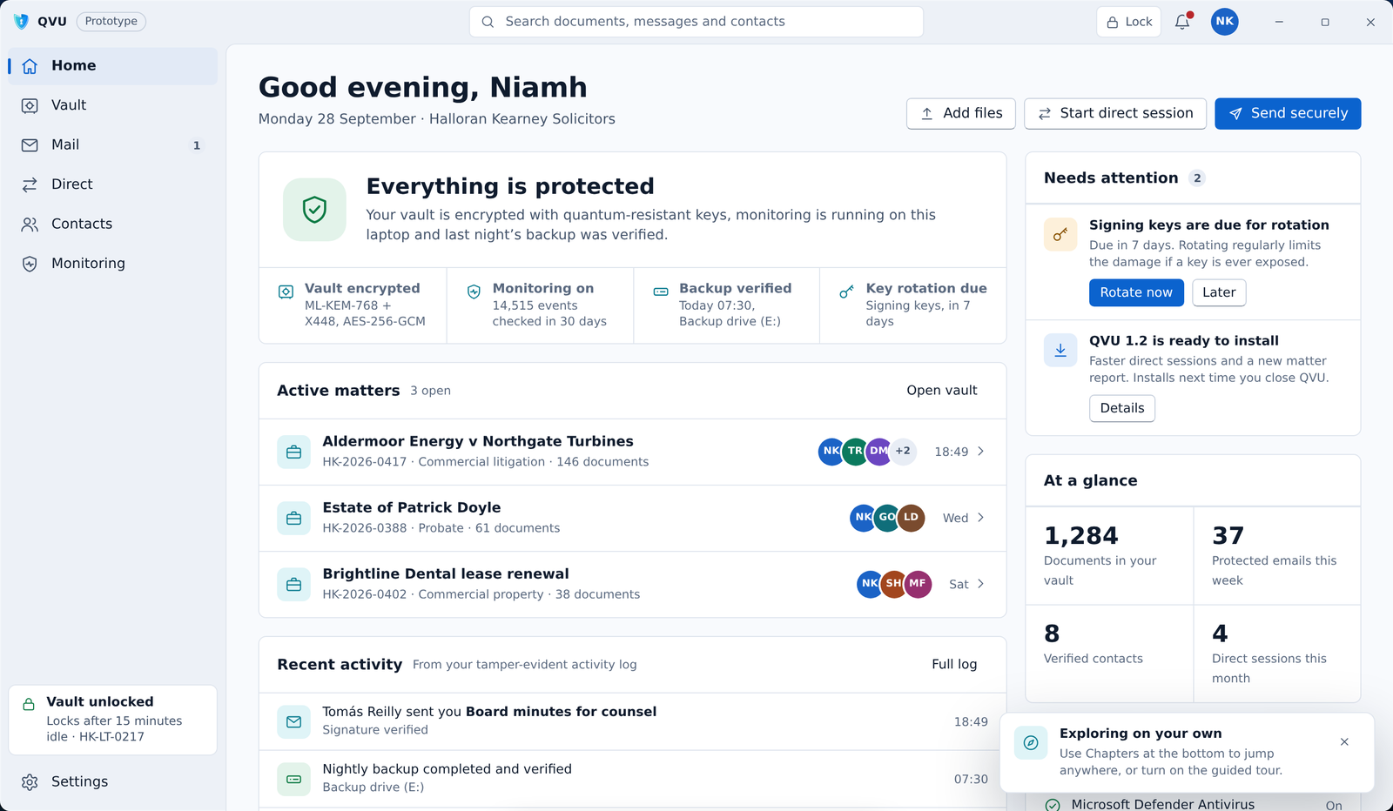Click the +2 participants badge on Aldermoor
The image size is (1393, 811).
[904, 451]
